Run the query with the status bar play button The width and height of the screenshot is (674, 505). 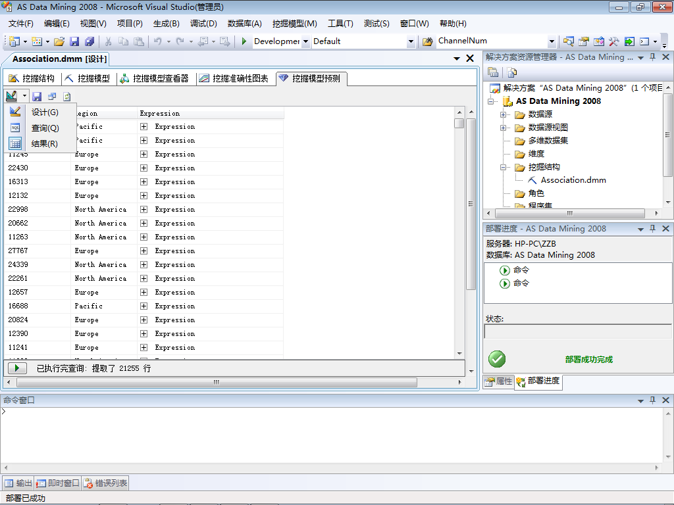coord(17,368)
